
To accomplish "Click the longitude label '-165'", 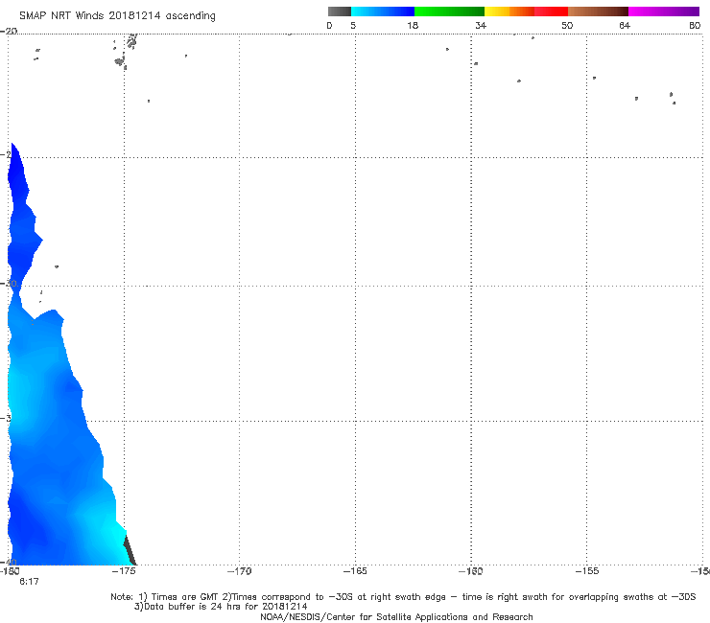I will (355, 571).
